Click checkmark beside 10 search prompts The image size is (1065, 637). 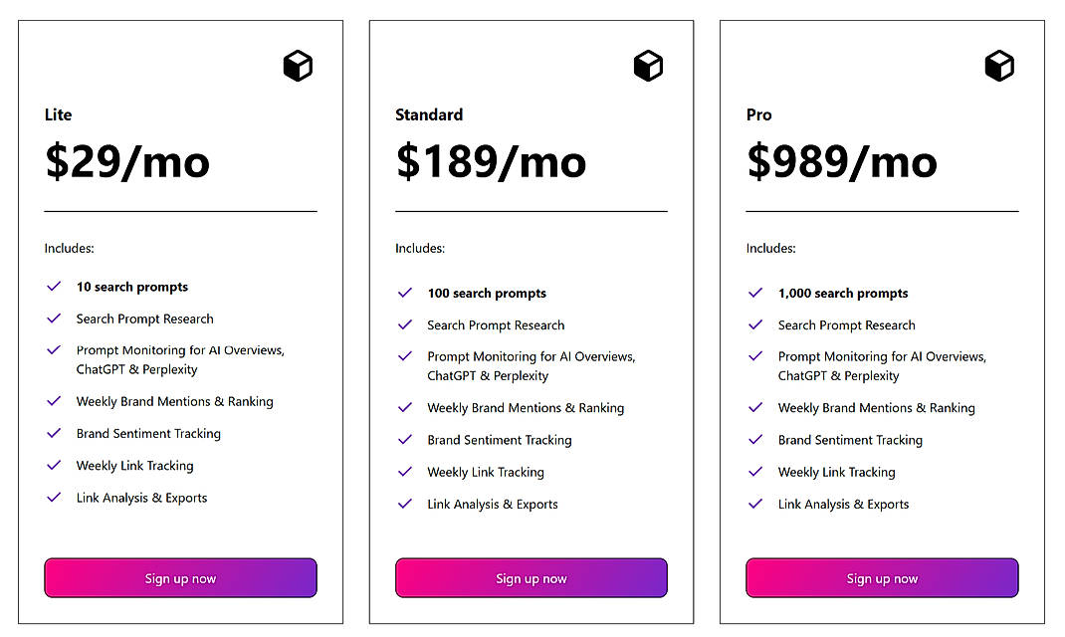click(x=54, y=287)
